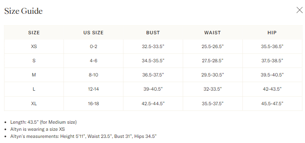Select the US SIZE column header
The width and height of the screenshot is (305, 143).
coord(93,33)
